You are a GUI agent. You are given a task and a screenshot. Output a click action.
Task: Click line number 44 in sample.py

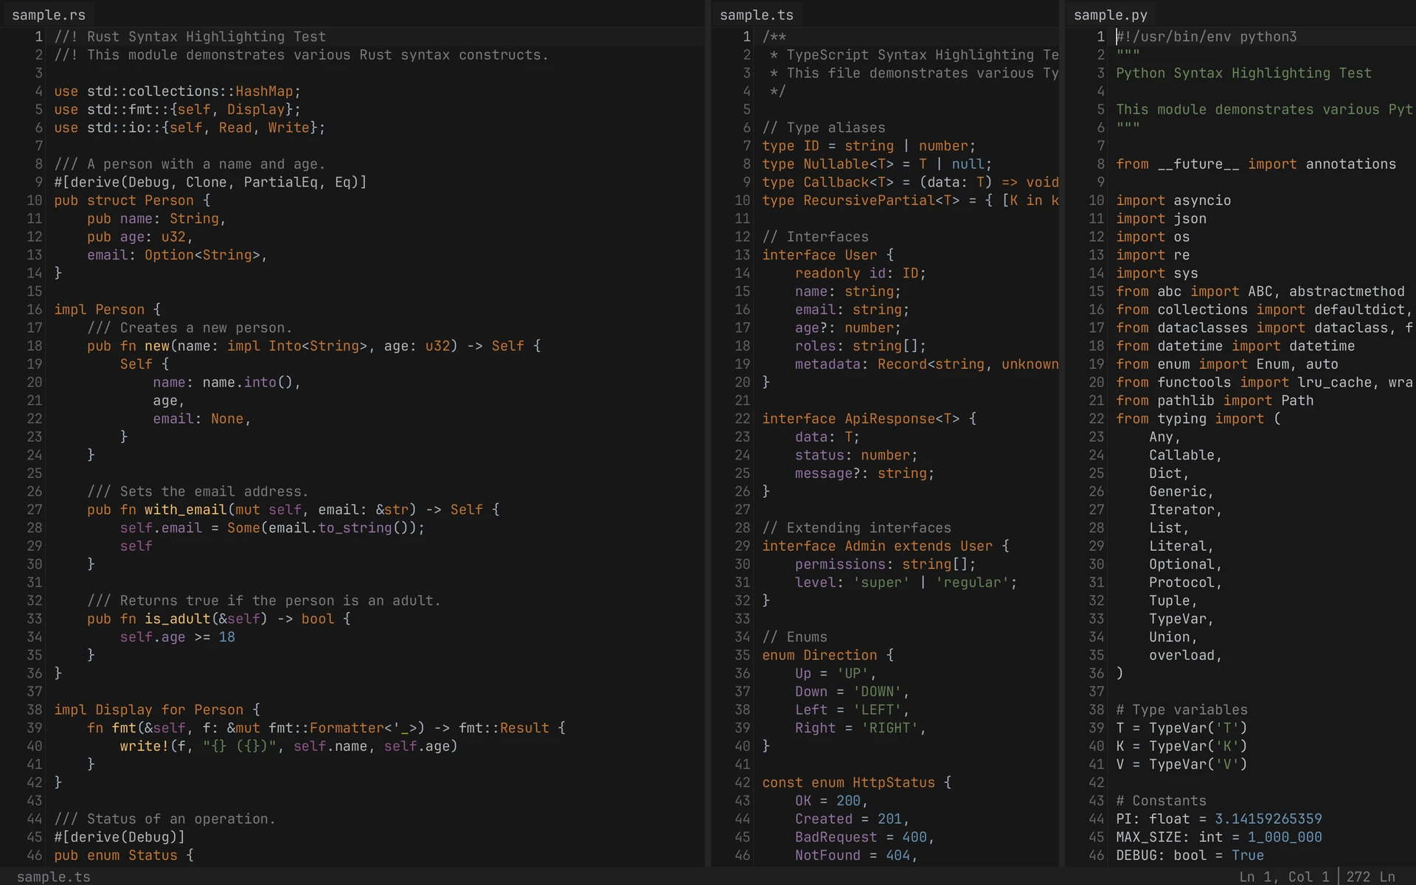[1096, 819]
